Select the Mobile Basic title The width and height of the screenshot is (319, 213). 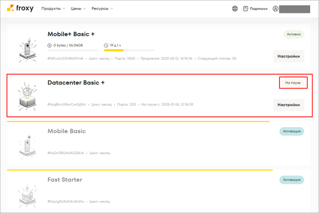coord(66,131)
